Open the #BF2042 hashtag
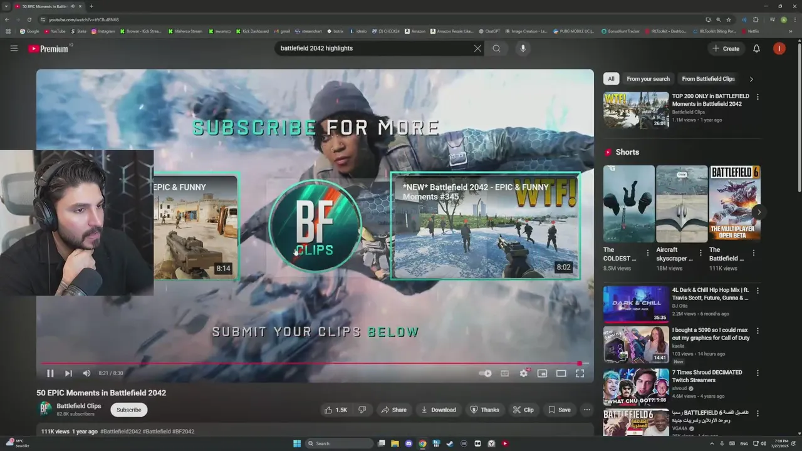Screen dimensions: 802x451 click(184, 432)
